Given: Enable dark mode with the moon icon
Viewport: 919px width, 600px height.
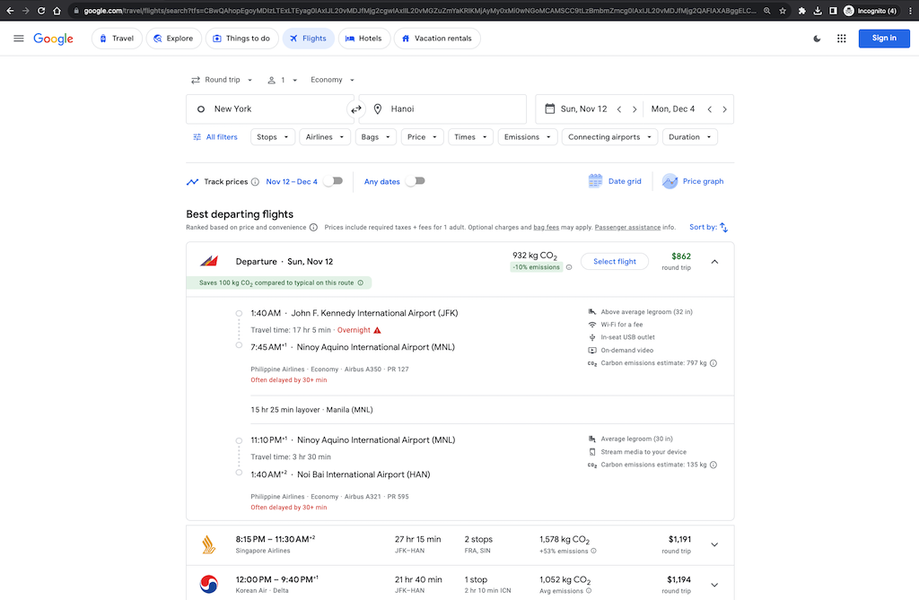Looking at the screenshot, I should click(817, 38).
